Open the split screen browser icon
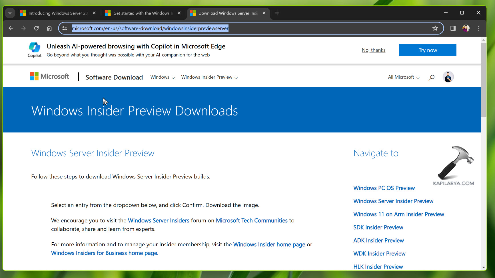The image size is (495, 278). tap(452, 28)
